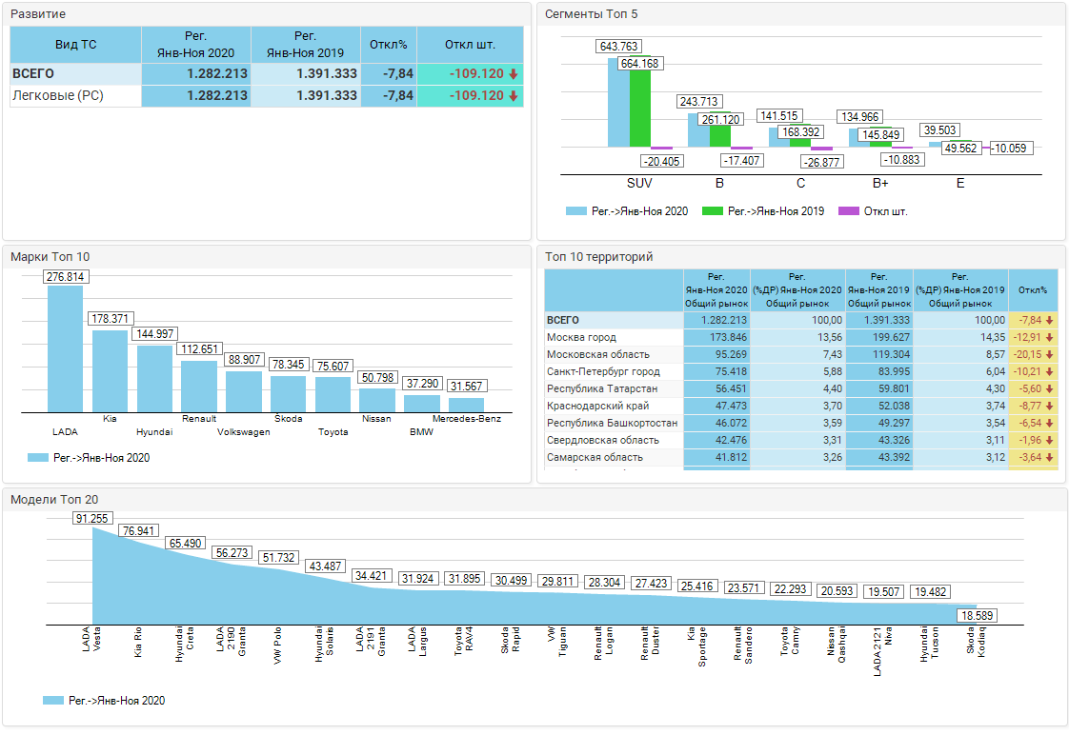Viewport: 1069px width, 755px height.
Task: Select the Откл шт. column header in Развитие
Action: click(x=470, y=45)
